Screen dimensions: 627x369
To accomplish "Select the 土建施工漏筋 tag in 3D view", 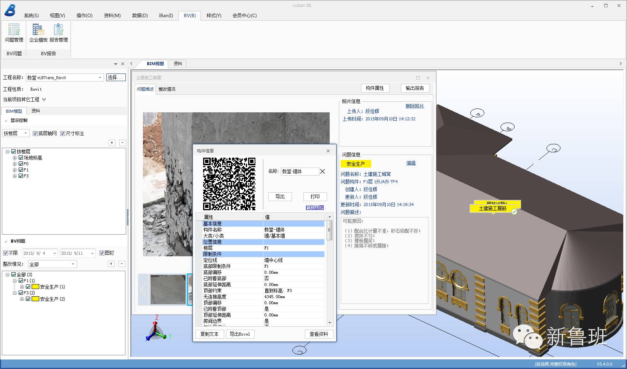I will (493, 209).
